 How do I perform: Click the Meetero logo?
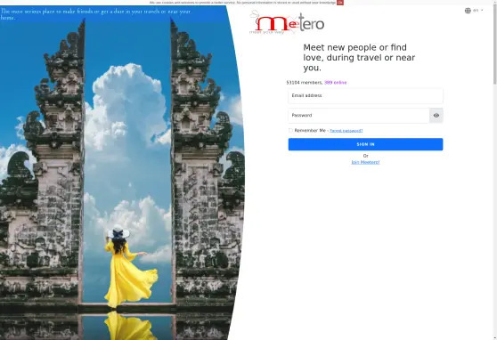(x=287, y=22)
